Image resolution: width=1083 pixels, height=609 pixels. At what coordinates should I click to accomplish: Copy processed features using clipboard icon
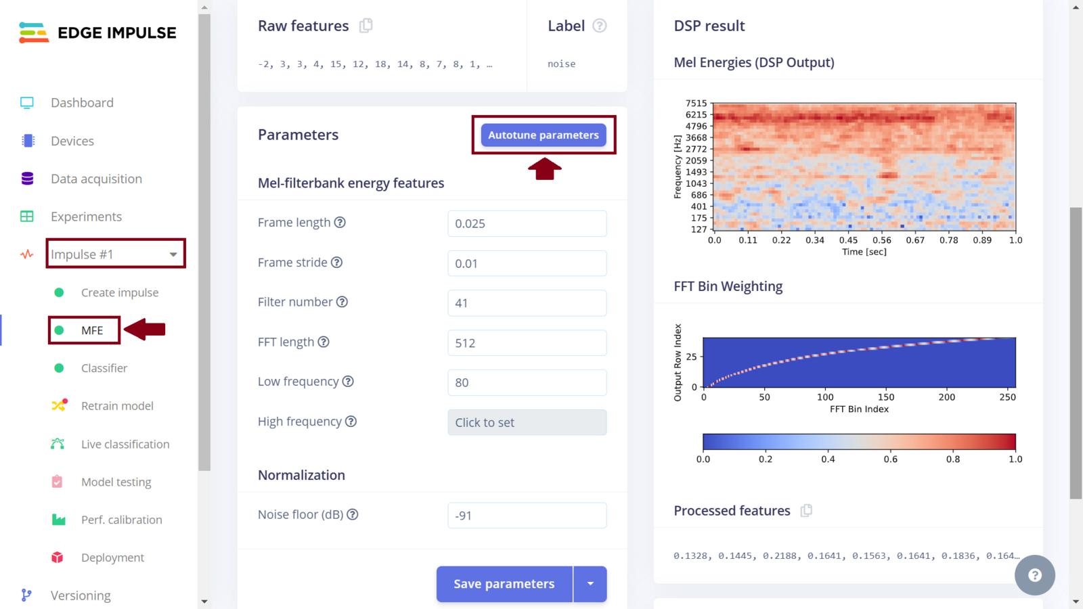[806, 510]
